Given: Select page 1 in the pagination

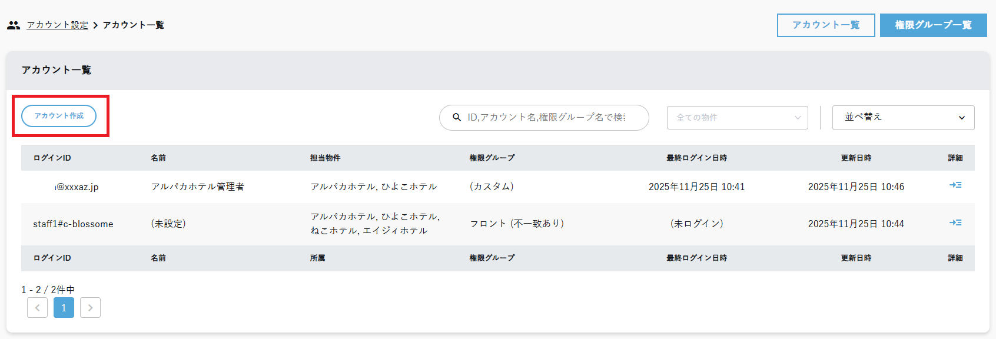Looking at the screenshot, I should [x=64, y=308].
